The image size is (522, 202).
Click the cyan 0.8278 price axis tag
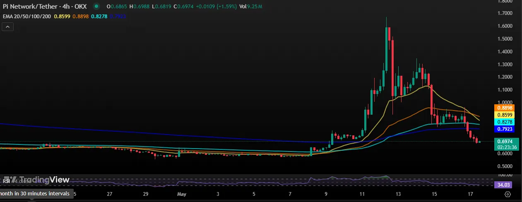click(504, 122)
